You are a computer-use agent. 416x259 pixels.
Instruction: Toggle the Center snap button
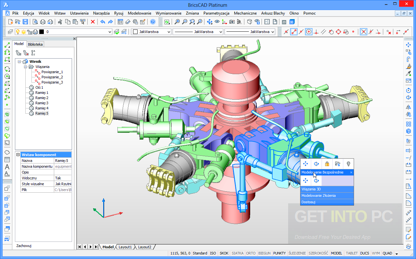[x=309, y=32]
